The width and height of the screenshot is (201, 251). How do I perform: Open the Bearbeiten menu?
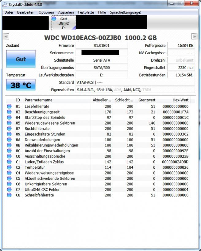[26, 12]
